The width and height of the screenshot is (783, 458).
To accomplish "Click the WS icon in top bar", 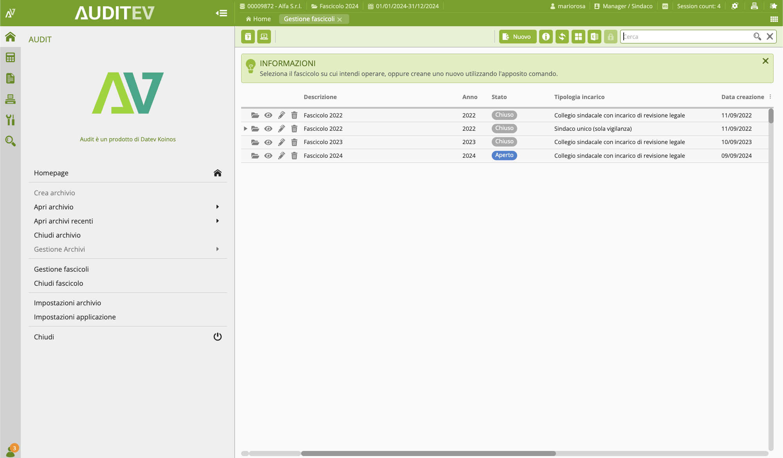I will [x=665, y=6].
